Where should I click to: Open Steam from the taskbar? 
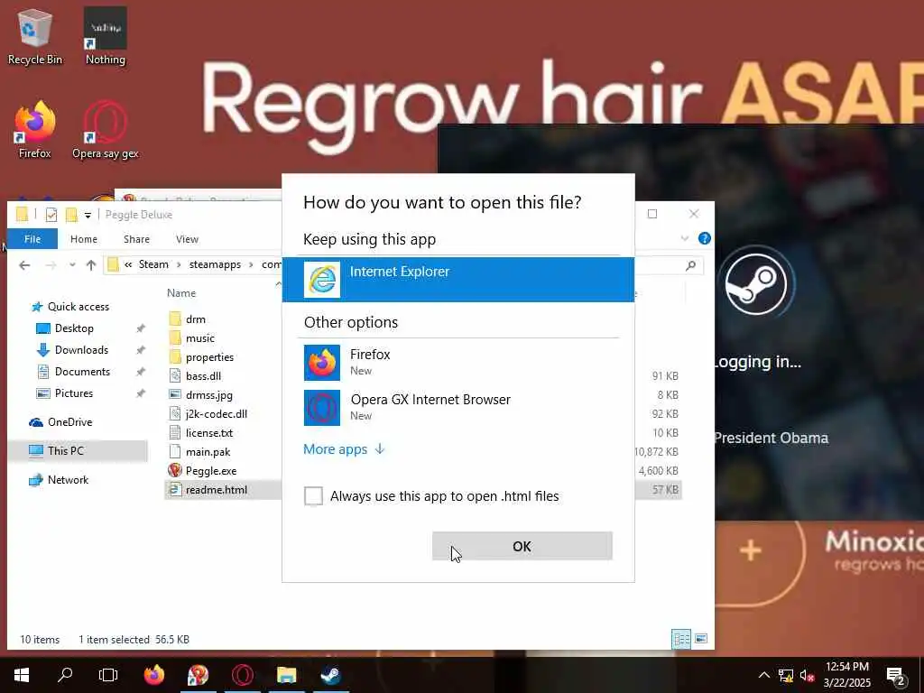click(331, 675)
